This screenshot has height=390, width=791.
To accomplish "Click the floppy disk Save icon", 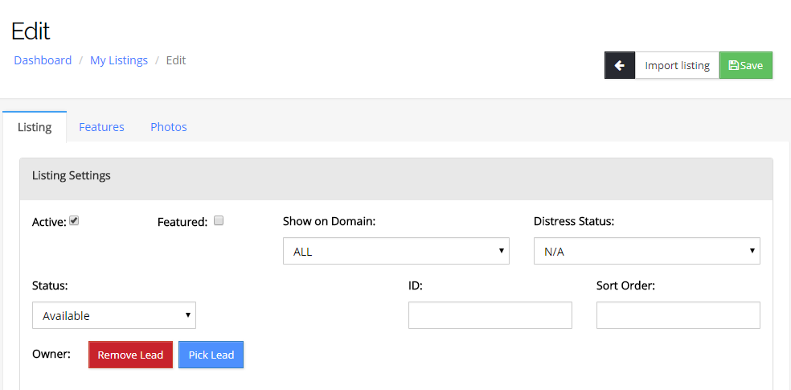I will tap(734, 66).
